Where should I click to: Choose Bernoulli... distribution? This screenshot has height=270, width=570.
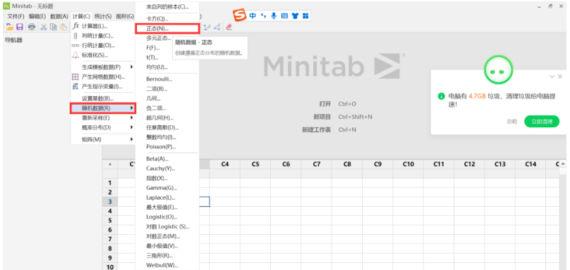(x=167, y=79)
